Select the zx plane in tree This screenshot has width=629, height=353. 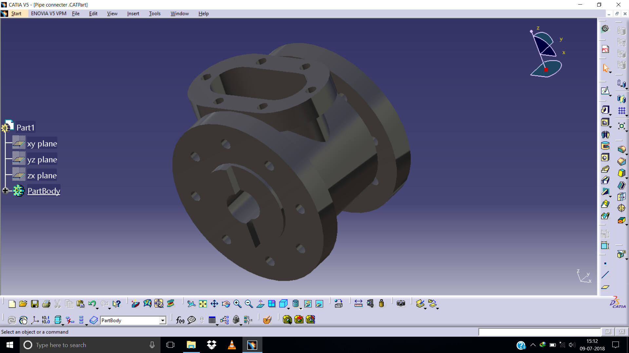[42, 176]
